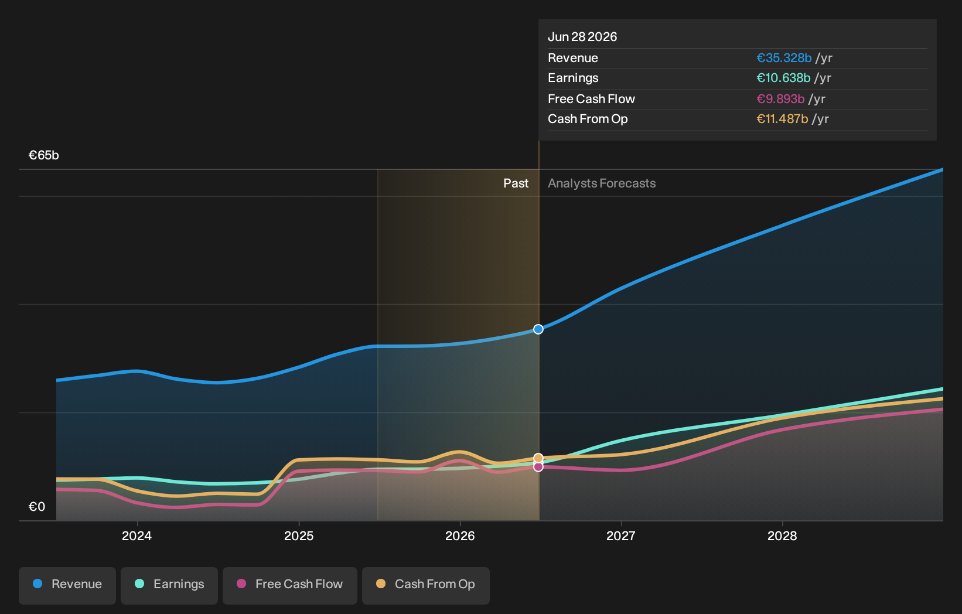
Task: Click the €10.638b earnings value
Action: [x=783, y=78]
